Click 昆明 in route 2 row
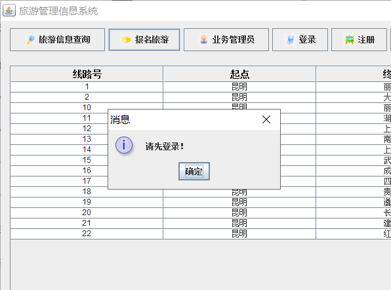 239,97
